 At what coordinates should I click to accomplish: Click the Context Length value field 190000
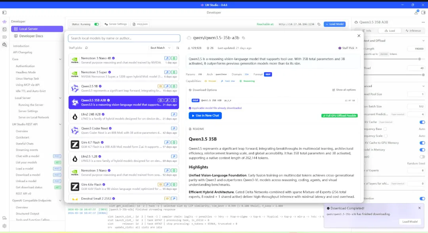416,49
